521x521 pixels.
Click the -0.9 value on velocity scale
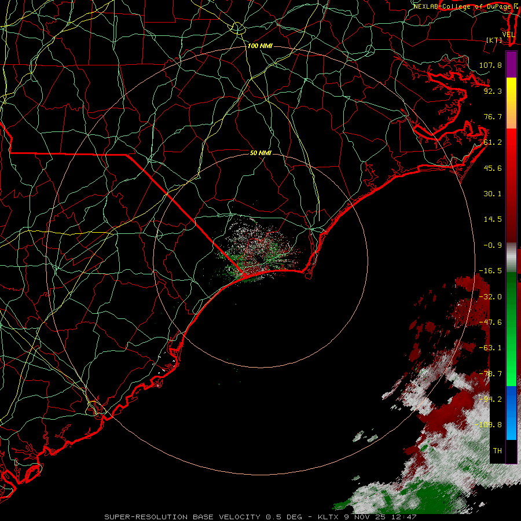click(493, 245)
